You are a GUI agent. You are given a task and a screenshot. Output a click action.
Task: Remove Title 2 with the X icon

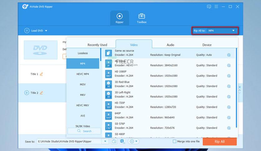point(240,87)
